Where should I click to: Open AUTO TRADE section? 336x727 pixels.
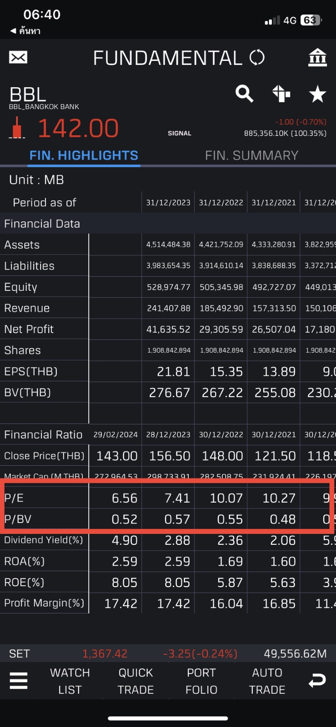pyautogui.click(x=267, y=681)
